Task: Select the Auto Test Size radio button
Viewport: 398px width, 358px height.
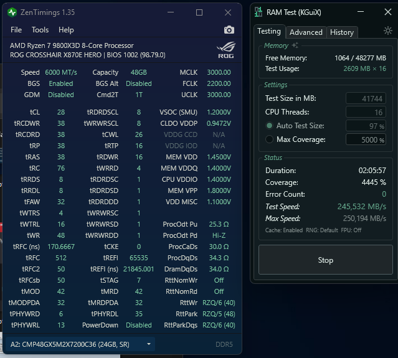Action: [269, 126]
